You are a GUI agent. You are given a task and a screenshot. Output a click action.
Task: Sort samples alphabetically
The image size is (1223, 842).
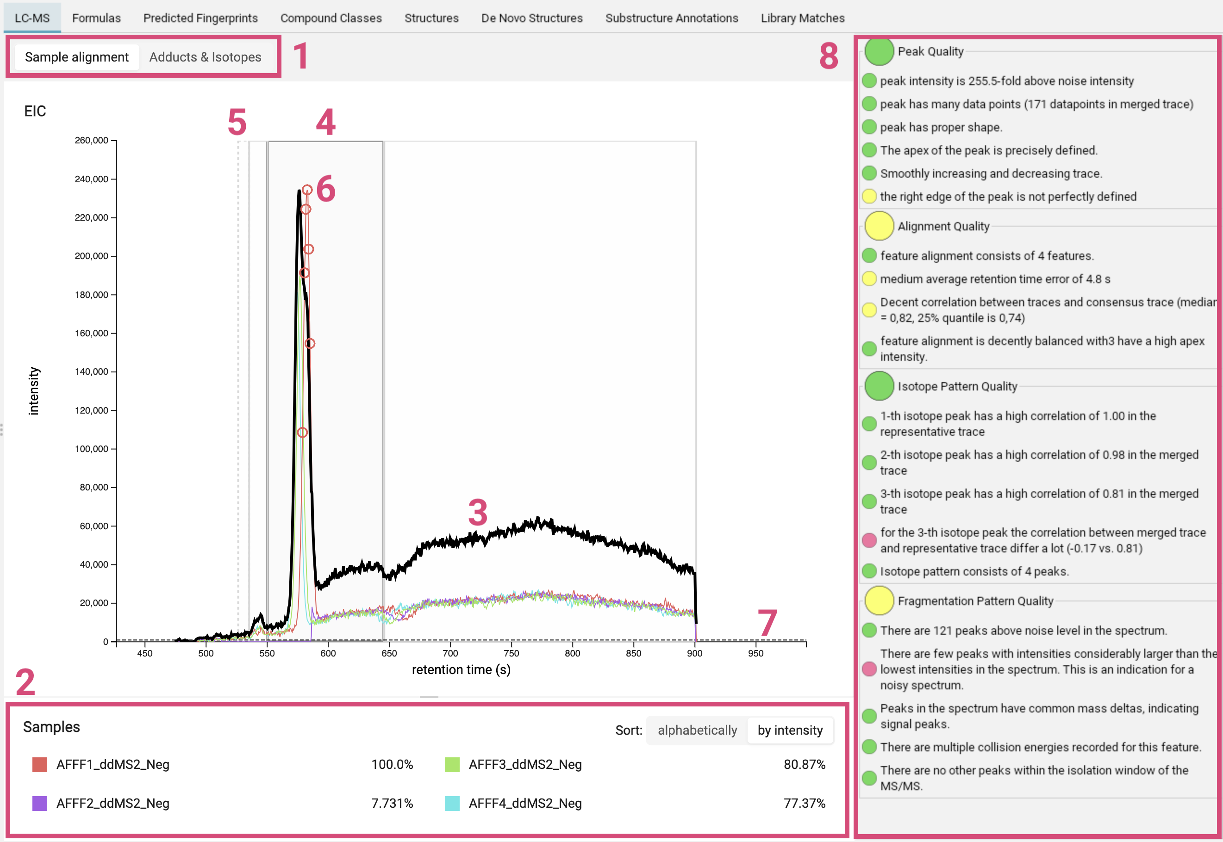(697, 730)
